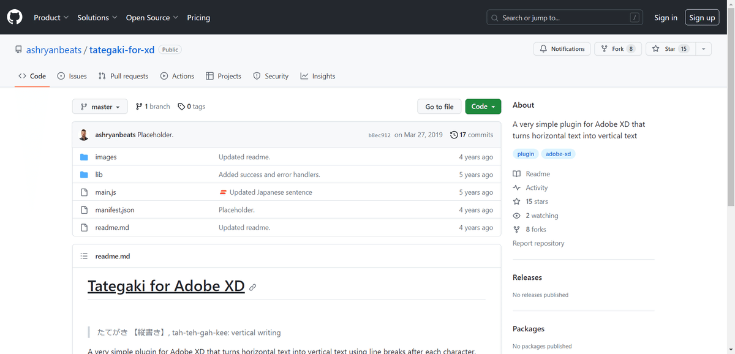Click the fork icon beside 8 forks
Screen dimensions: 735x354
pyautogui.click(x=516, y=230)
